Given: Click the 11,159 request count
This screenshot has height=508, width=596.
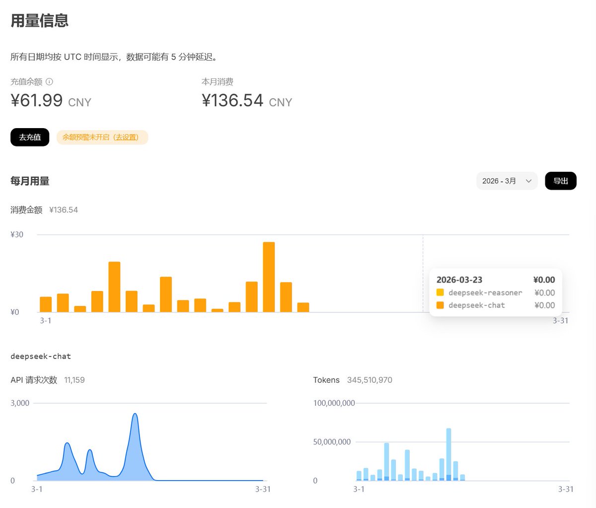Looking at the screenshot, I should click(74, 380).
